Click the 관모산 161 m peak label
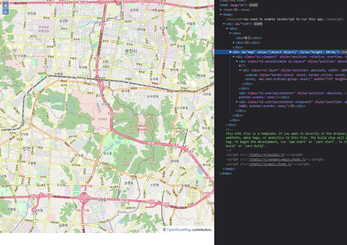The width and height of the screenshot is (347, 245). (125, 163)
